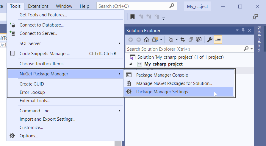Click Collapse All icon in Solution Explorer
Viewport: 266px width, 146px height.
point(191,40)
